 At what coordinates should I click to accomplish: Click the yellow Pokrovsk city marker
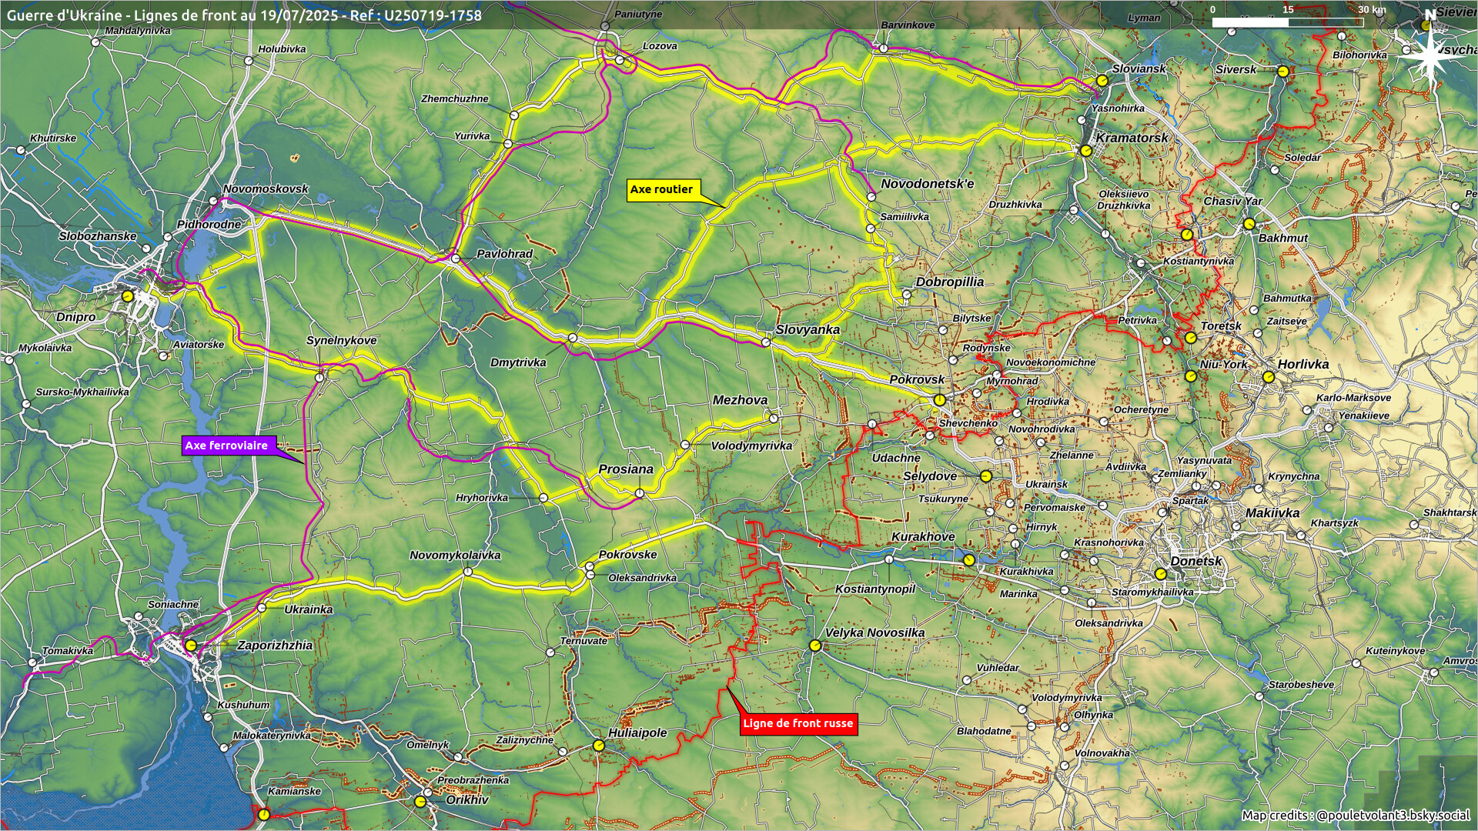[x=939, y=400]
